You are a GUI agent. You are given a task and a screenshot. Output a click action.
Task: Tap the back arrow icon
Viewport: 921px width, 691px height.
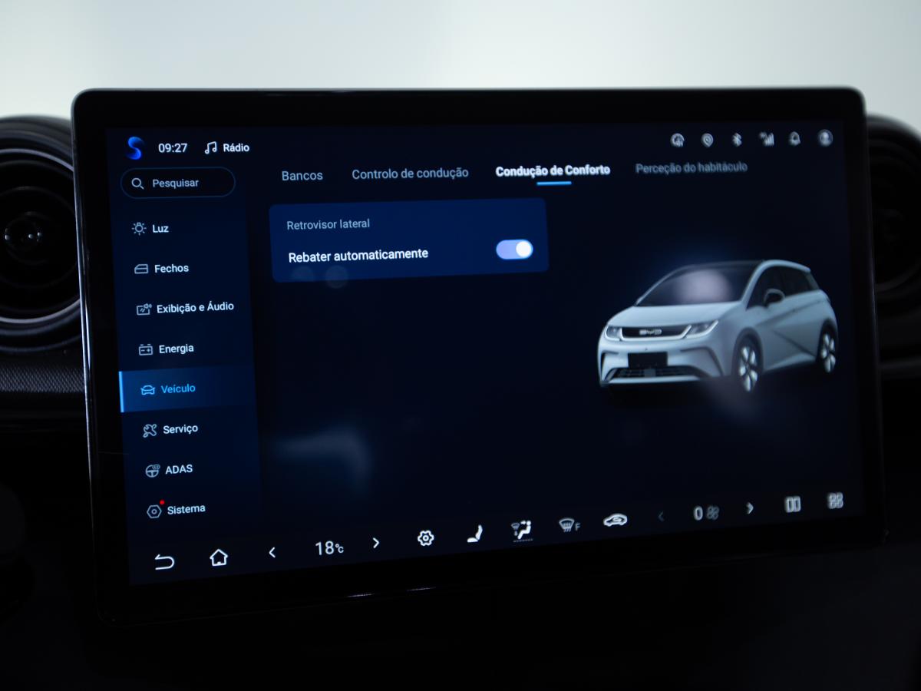164,562
